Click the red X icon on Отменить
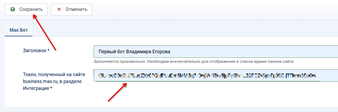338x112 pixels. click(x=59, y=9)
